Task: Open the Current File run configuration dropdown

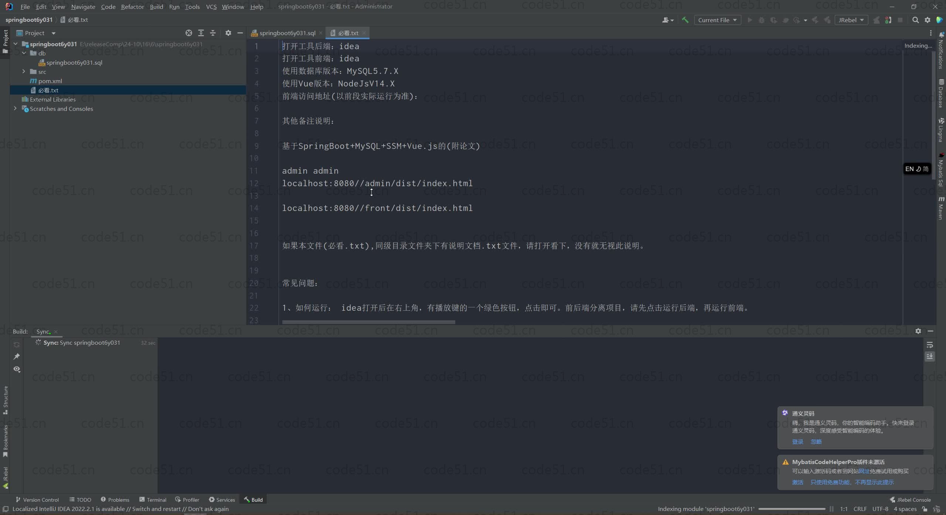Action: pyautogui.click(x=717, y=20)
